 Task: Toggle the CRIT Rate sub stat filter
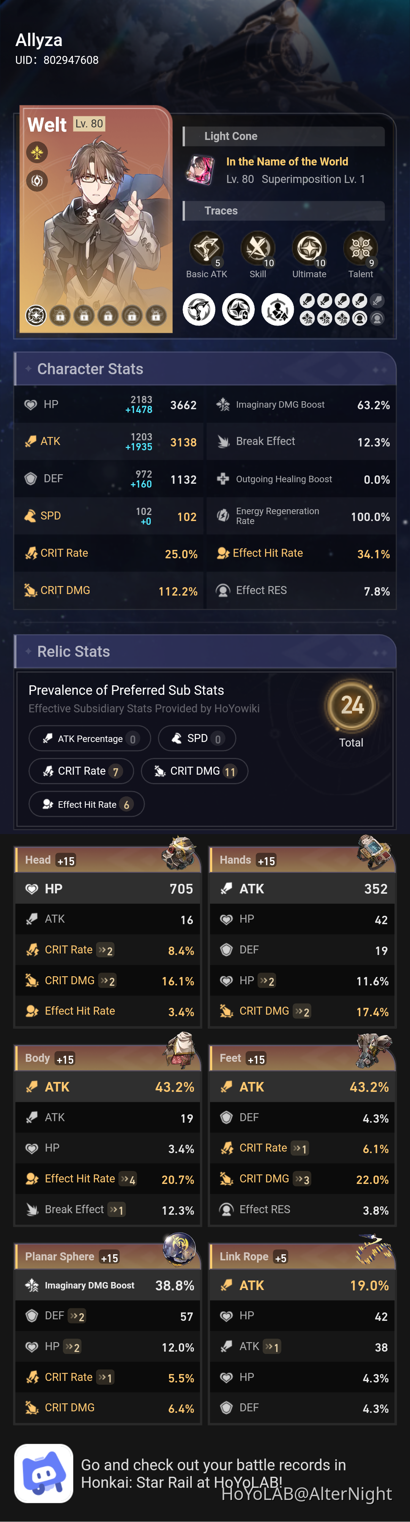click(x=81, y=771)
